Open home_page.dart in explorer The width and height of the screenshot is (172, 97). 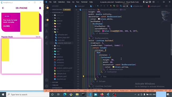point(63,37)
